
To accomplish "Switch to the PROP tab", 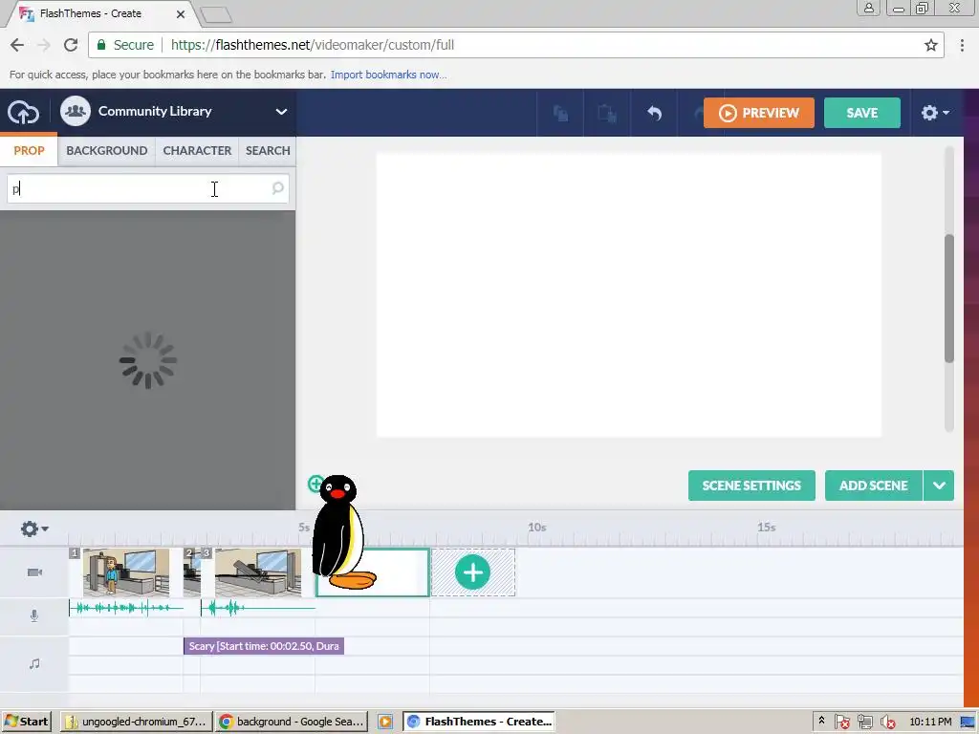I will coord(29,150).
